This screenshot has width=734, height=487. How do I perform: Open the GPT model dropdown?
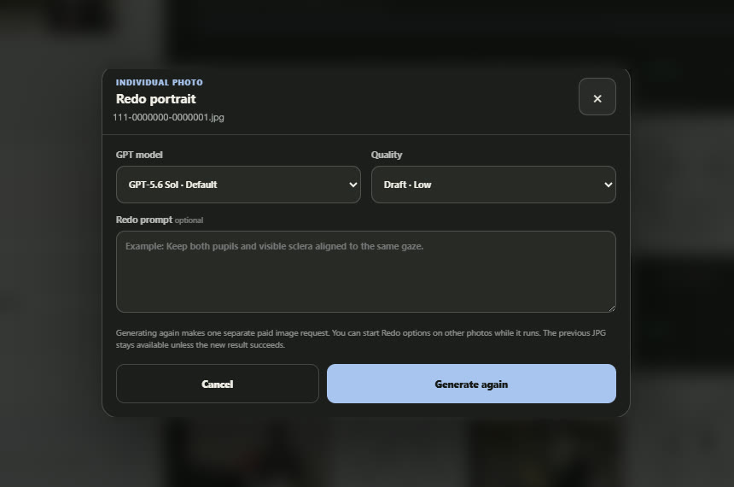[238, 185]
